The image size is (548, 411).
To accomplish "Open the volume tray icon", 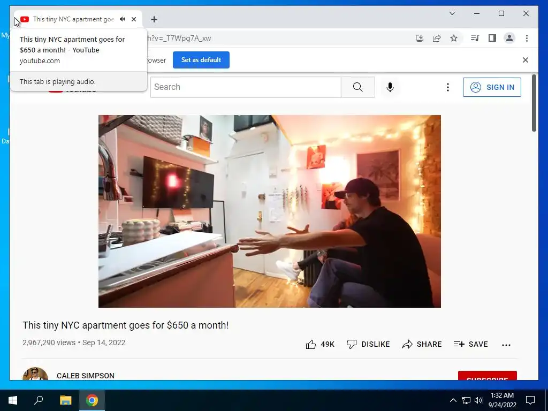I will 478,400.
